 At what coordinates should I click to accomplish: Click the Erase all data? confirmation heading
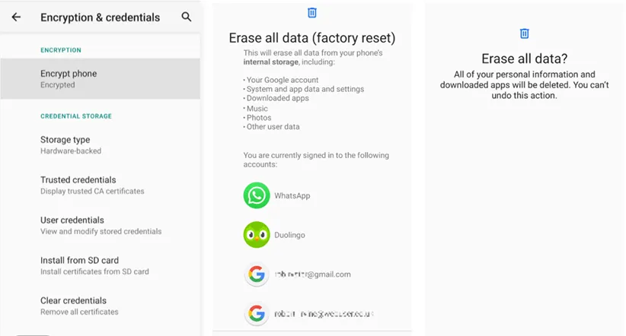pyautogui.click(x=524, y=59)
